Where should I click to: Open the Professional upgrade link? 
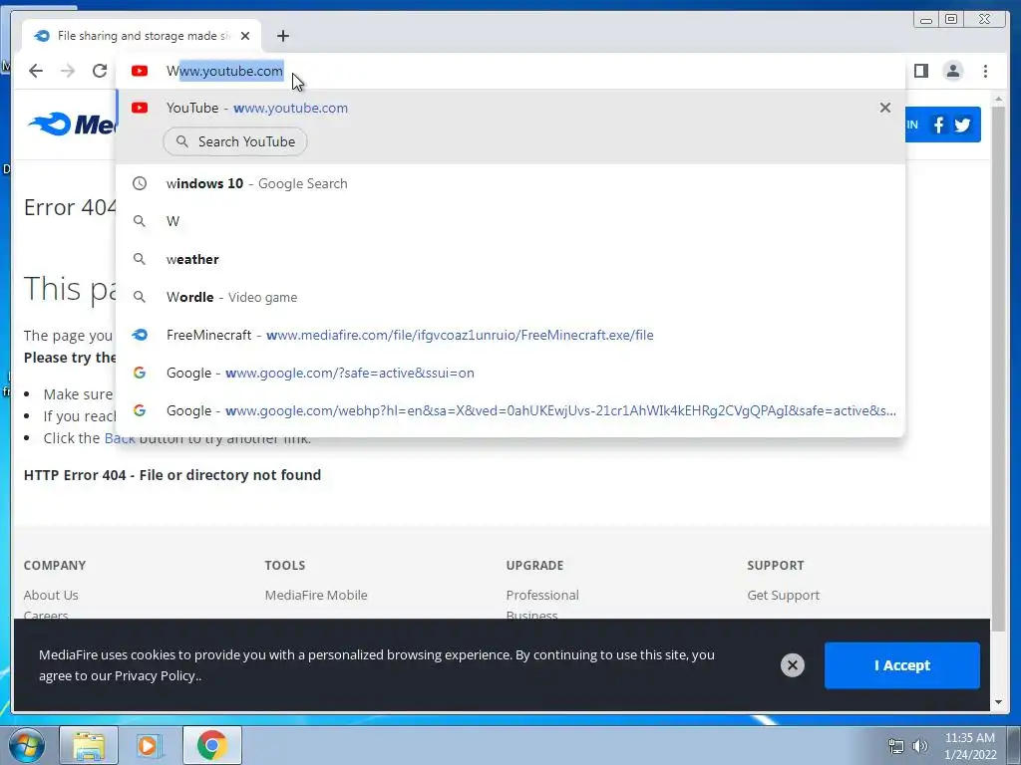point(542,596)
